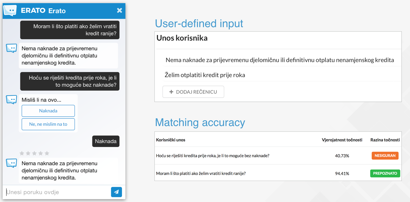This screenshot has height=202, width=410.
Task: Click the "Korisnički unos" column header
Action: pyautogui.click(x=170, y=140)
